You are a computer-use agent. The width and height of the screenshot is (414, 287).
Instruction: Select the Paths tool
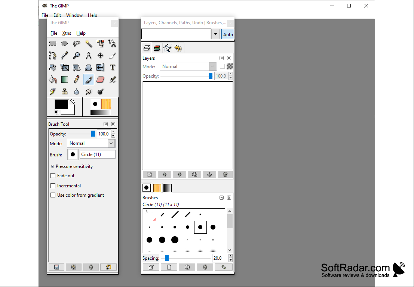coord(53,55)
